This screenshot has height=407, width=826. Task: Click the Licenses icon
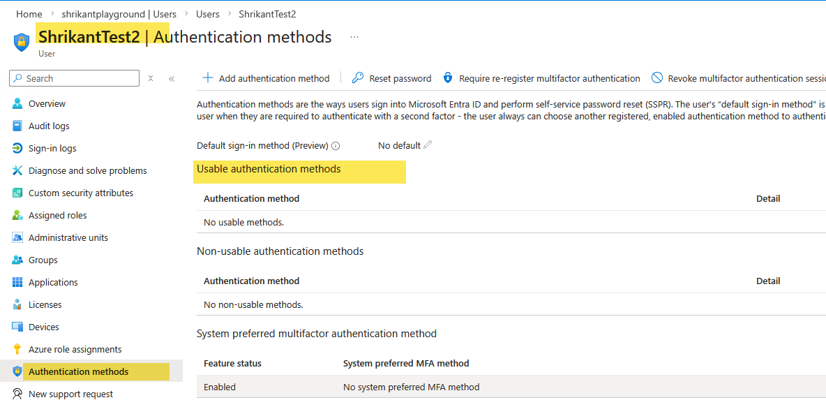(x=18, y=304)
